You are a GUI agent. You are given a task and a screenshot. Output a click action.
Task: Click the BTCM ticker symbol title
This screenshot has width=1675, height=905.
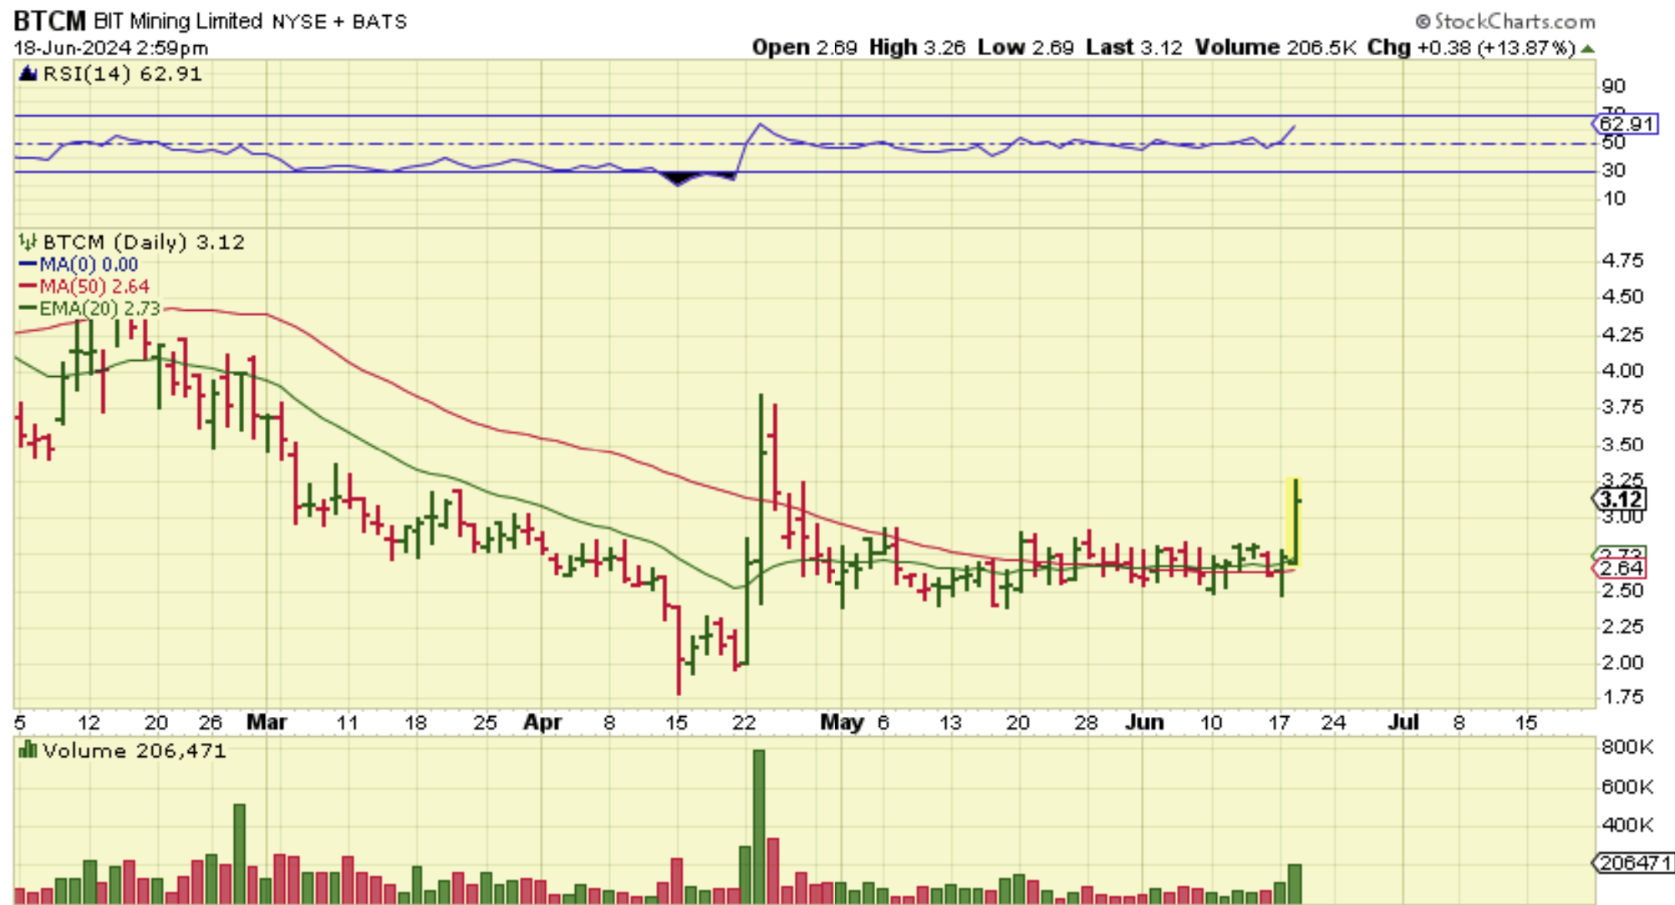pos(50,20)
